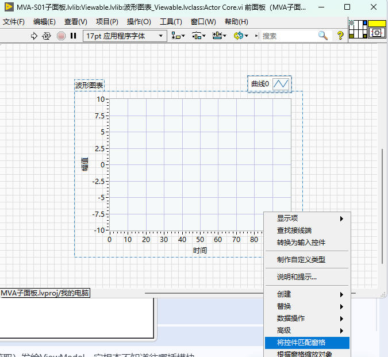
Task: Click the vertical scrollbar of the front panel
Action: tap(382, 206)
